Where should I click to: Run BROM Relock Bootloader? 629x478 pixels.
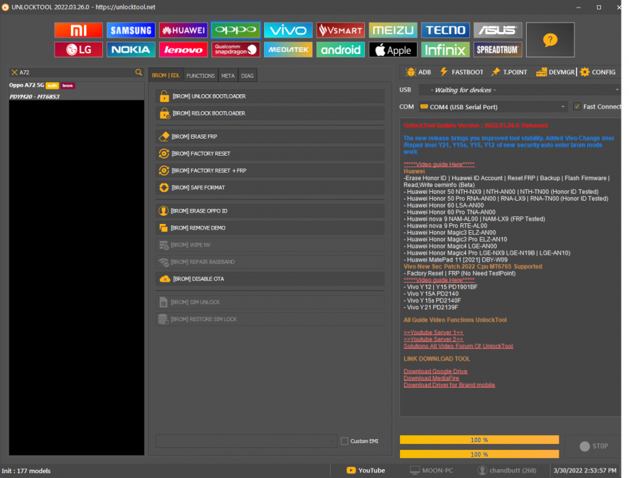(270, 113)
